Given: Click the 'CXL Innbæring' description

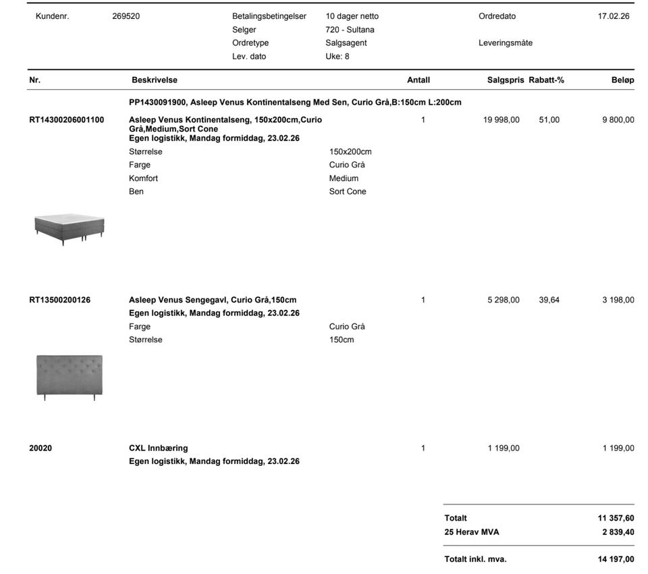Looking at the screenshot, I should pos(158,448).
